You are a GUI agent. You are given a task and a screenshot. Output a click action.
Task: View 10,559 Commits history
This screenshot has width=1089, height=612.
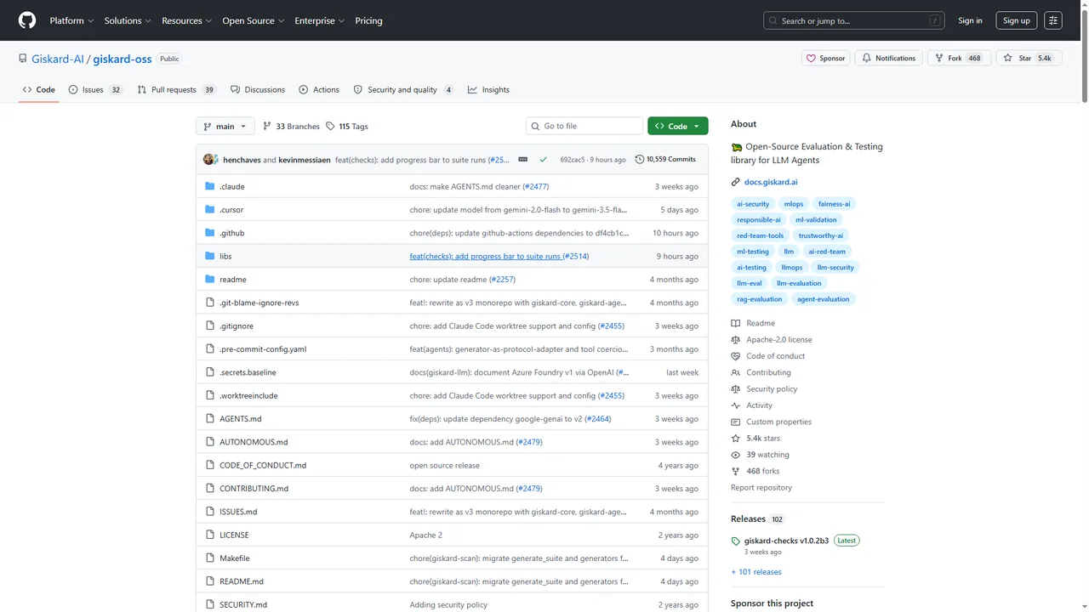665,159
